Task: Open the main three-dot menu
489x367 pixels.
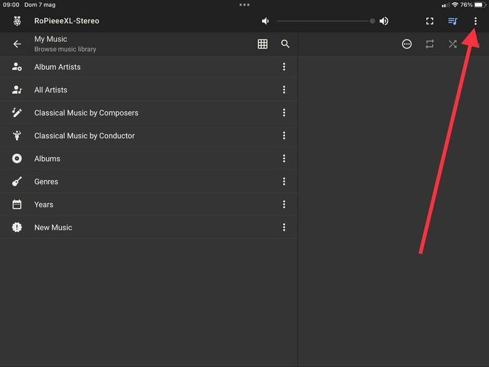Action: [476, 21]
